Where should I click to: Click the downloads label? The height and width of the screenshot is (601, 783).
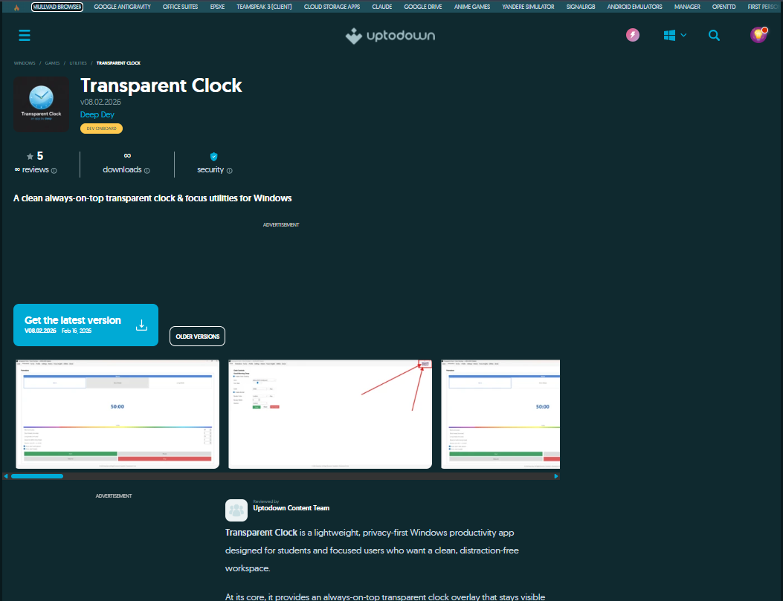coord(123,170)
